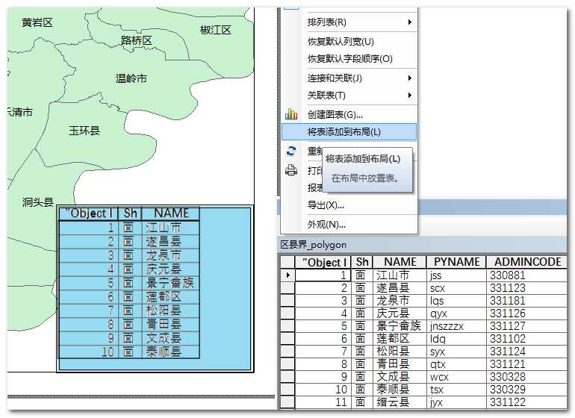Click the "Object I" column header in attribute table
This screenshot has width=575, height=418.
tap(324, 262)
